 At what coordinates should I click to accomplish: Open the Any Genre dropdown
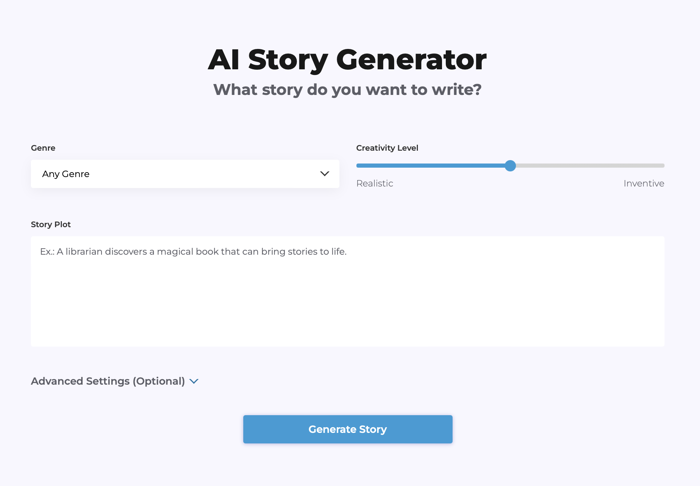coord(185,174)
